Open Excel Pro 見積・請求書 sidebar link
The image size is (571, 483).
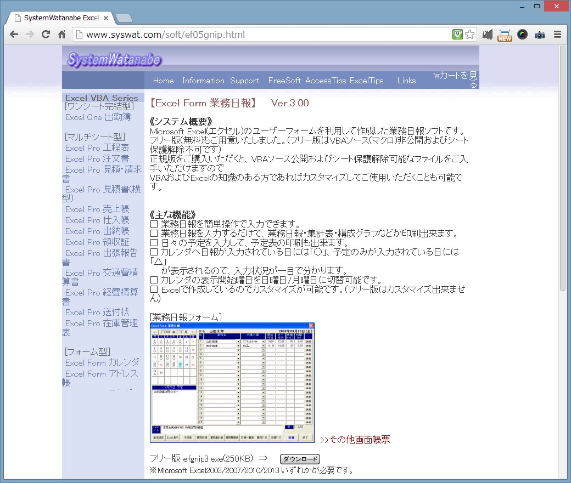tap(102, 174)
